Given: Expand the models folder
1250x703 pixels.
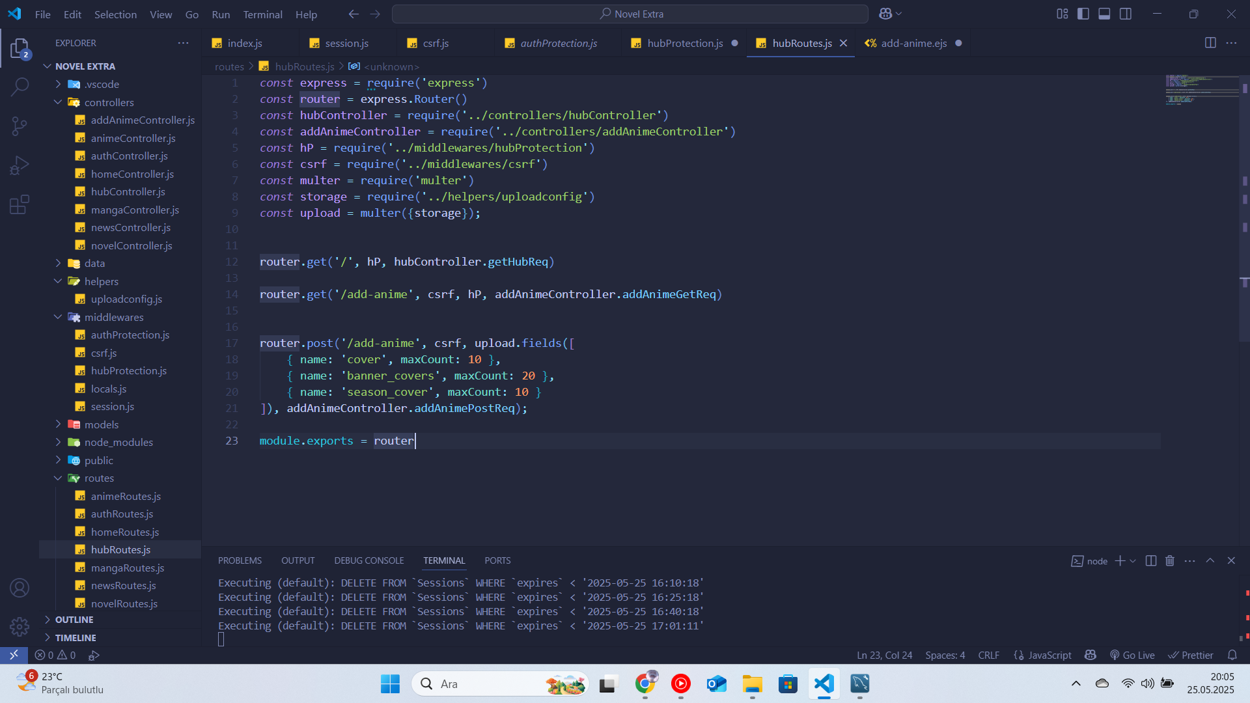Looking at the screenshot, I should 102,424.
